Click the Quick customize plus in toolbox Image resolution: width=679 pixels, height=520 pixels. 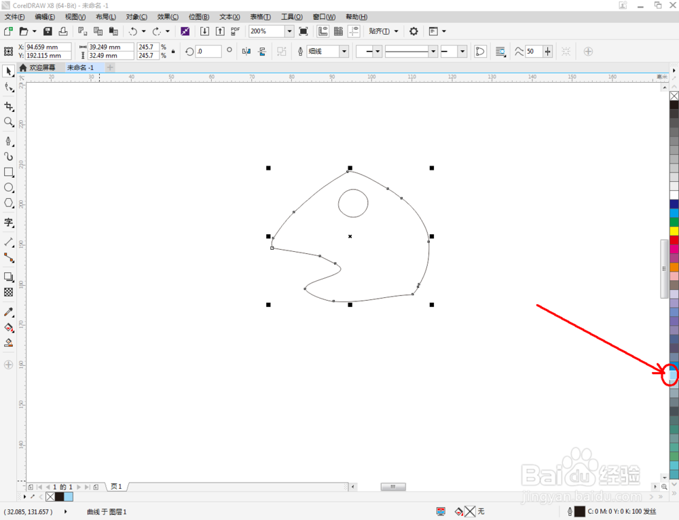(8, 365)
